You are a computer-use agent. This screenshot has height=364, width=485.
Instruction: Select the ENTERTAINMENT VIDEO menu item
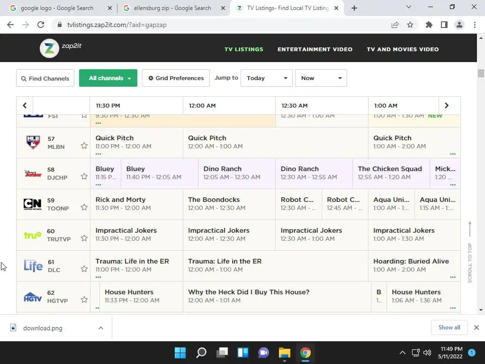[x=315, y=49]
